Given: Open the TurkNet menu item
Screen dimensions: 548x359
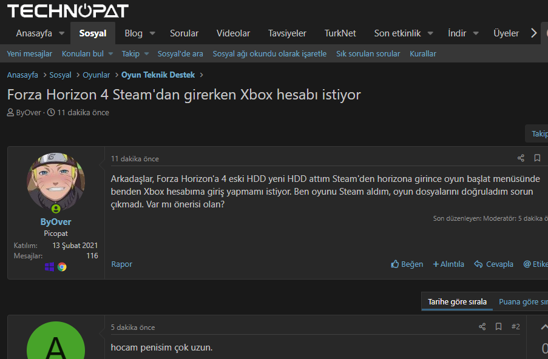Looking at the screenshot, I should coord(340,33).
